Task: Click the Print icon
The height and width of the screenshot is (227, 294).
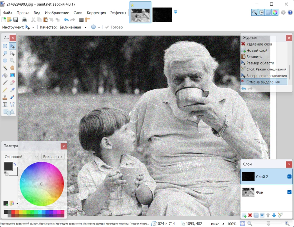Action: click(x=24, y=20)
